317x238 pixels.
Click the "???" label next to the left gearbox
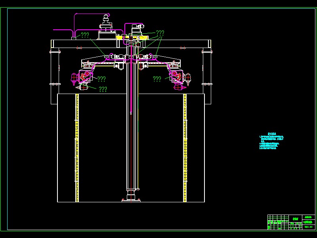tap(101, 79)
